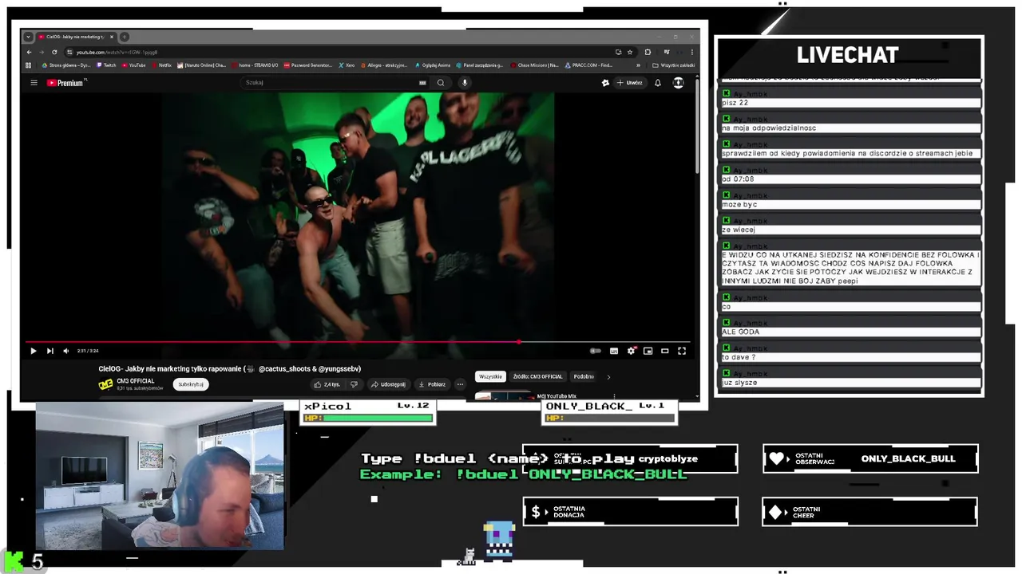Select the Wszystkie filter chip

click(490, 376)
